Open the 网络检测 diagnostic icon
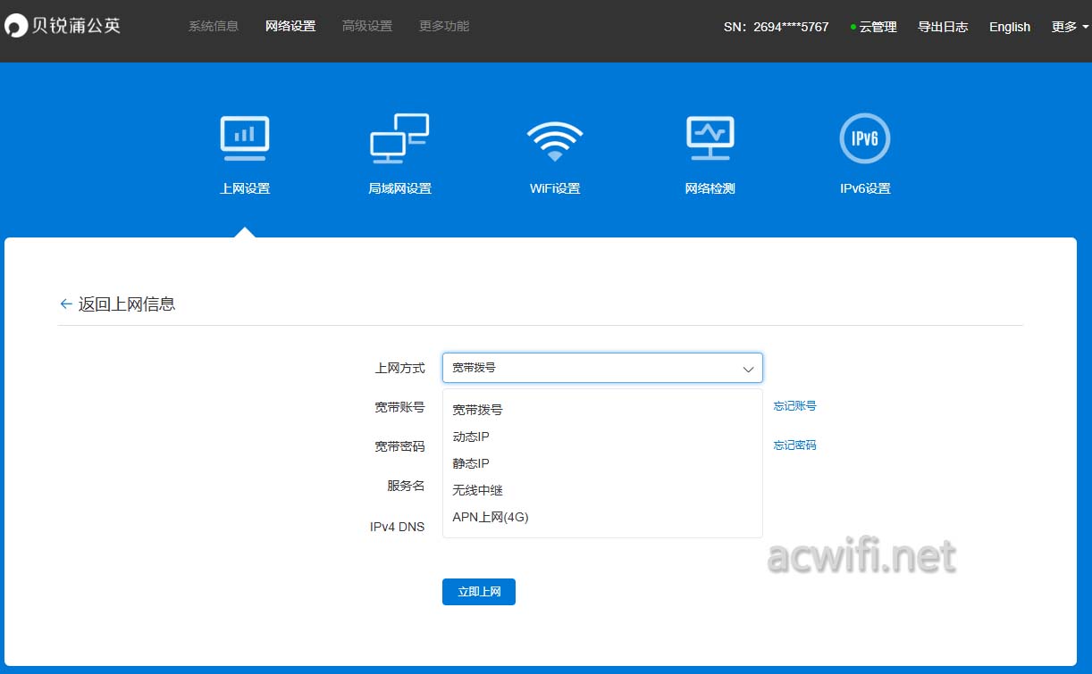The height and width of the screenshot is (674, 1092). (710, 138)
